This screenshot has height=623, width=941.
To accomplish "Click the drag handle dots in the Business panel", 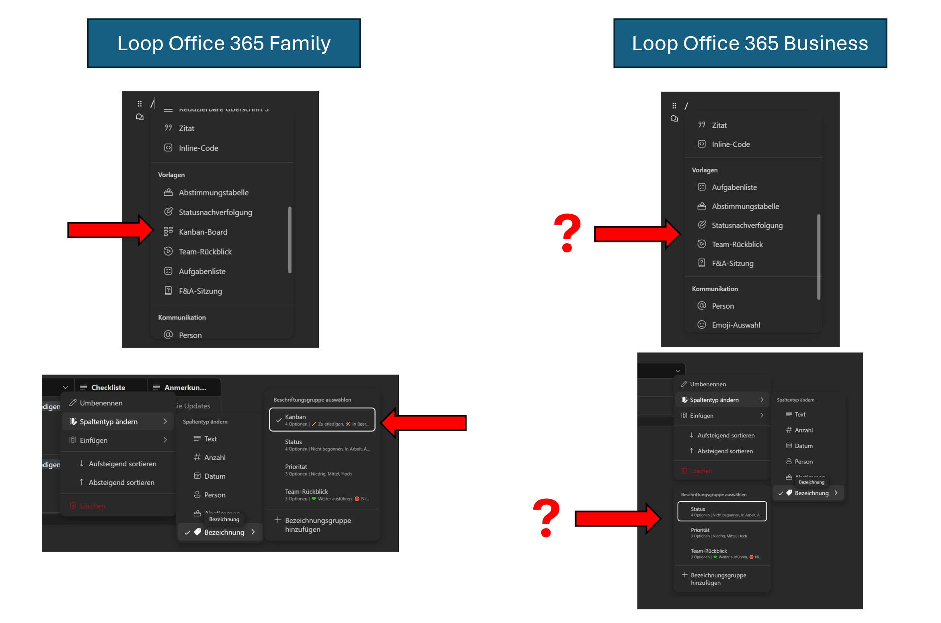I will [x=674, y=106].
